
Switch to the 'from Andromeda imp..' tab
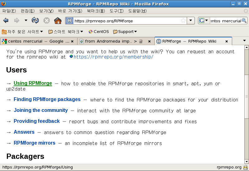pos(115,41)
